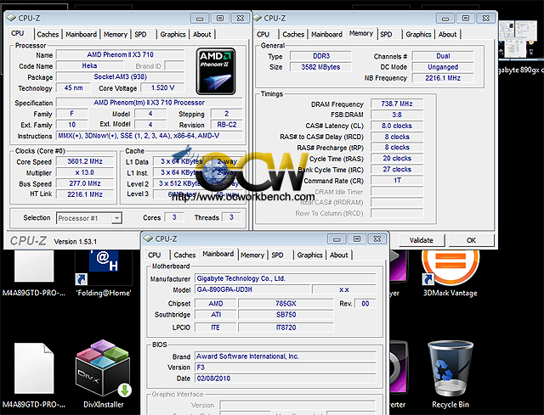This screenshot has width=544, height=415.
Task: Maximize the Memory tab CPU-Z window
Action: (x=466, y=19)
